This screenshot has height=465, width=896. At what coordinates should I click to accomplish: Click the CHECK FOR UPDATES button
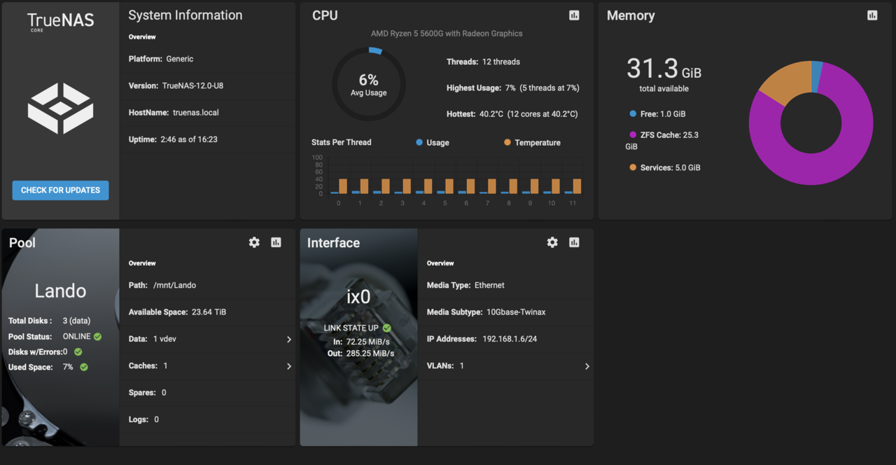[60, 190]
